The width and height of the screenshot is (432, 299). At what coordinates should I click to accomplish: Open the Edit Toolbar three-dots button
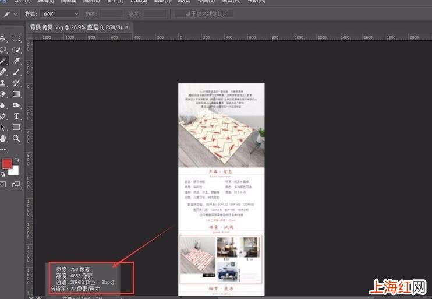coord(3,149)
